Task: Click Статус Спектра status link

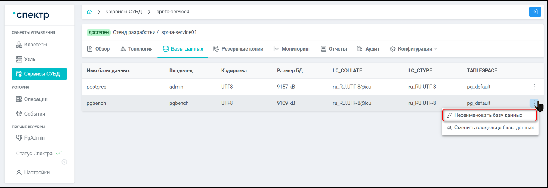Action: pyautogui.click(x=34, y=153)
